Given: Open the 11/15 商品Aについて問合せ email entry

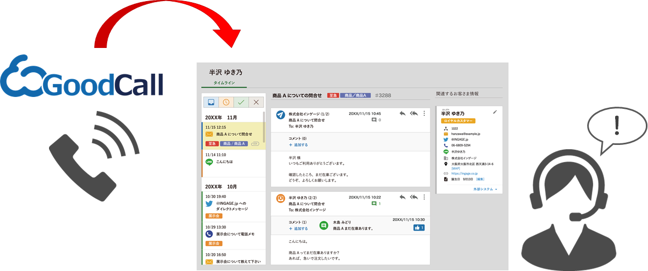Looking at the screenshot, I should 233,136.
